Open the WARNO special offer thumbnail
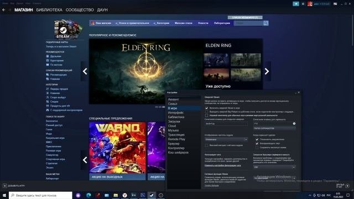354x199 pixels. coord(117,148)
